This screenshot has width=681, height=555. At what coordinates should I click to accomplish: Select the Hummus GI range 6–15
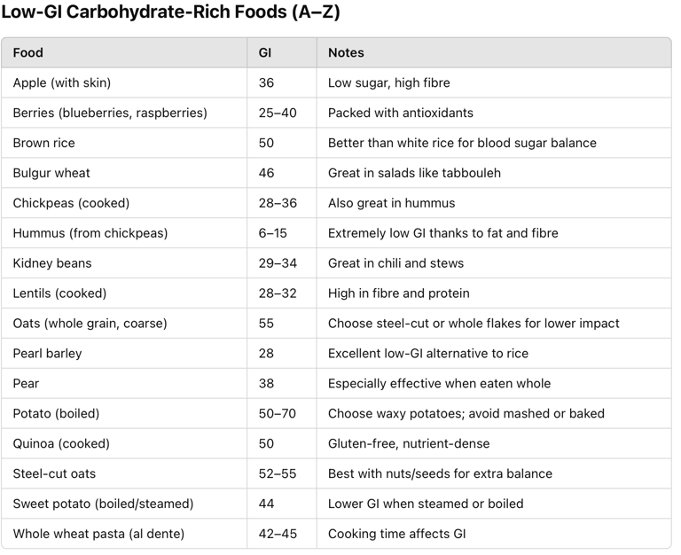(x=273, y=233)
